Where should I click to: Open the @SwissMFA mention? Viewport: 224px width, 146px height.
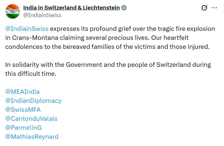tap(23, 109)
